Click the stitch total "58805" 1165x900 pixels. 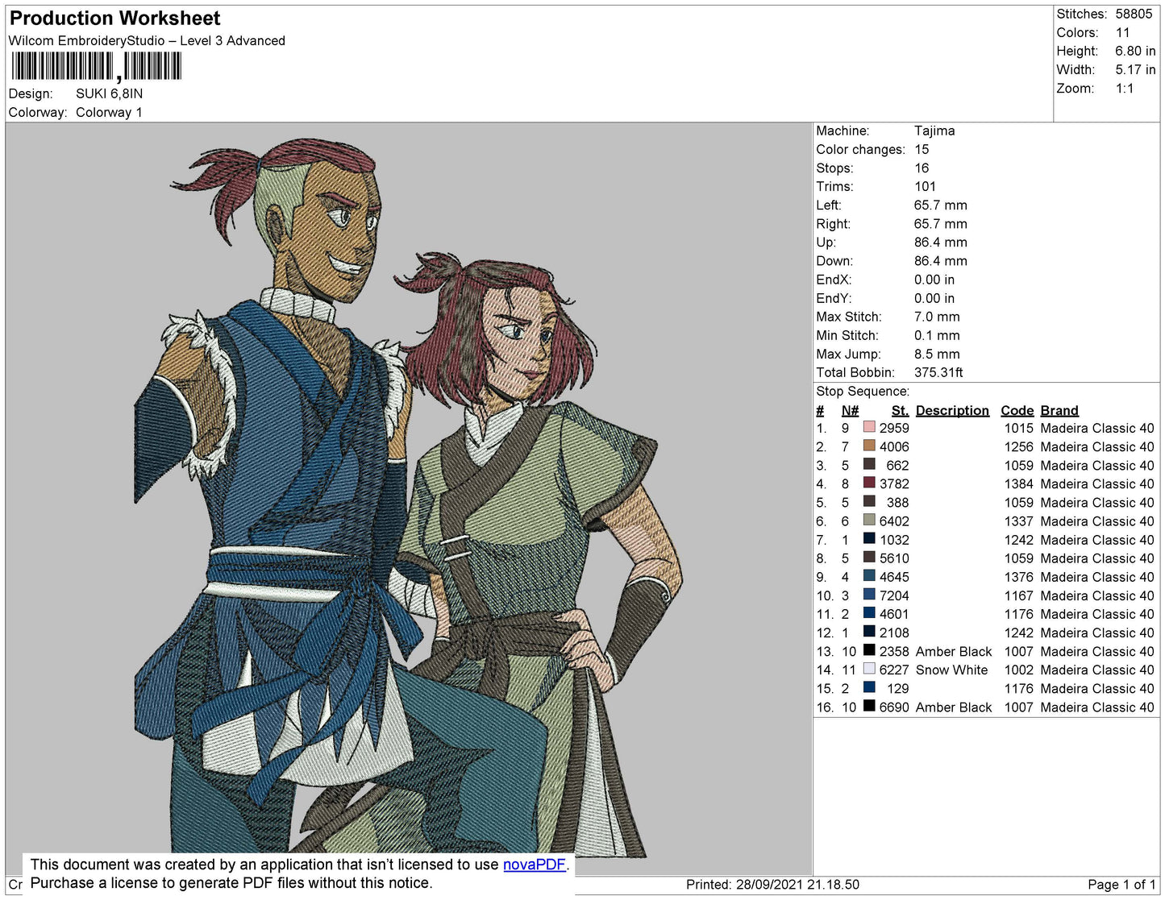(1134, 14)
